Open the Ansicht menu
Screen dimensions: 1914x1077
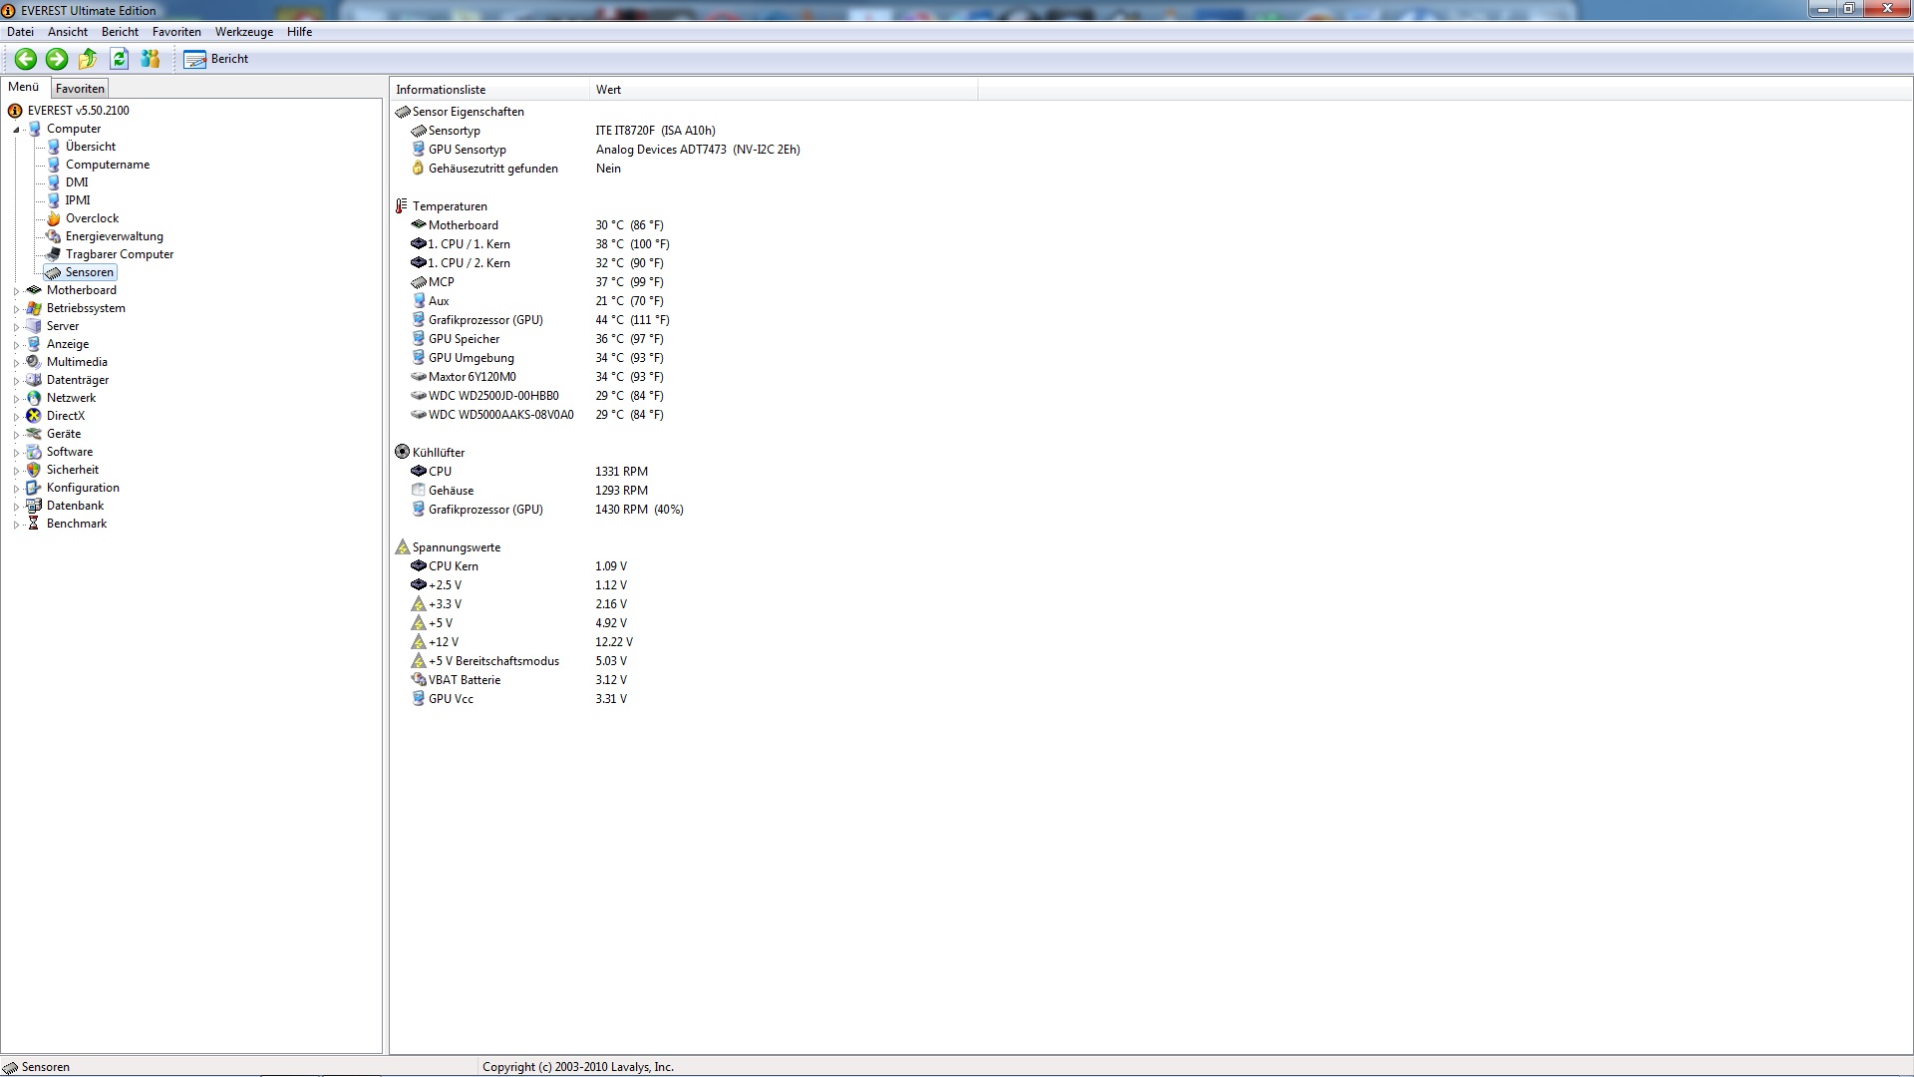tap(67, 32)
